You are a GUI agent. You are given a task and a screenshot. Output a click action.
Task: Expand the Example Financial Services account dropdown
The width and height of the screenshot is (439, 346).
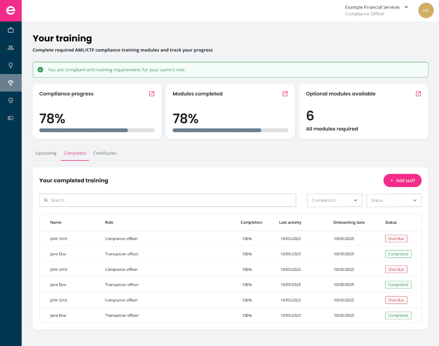coord(406,7)
